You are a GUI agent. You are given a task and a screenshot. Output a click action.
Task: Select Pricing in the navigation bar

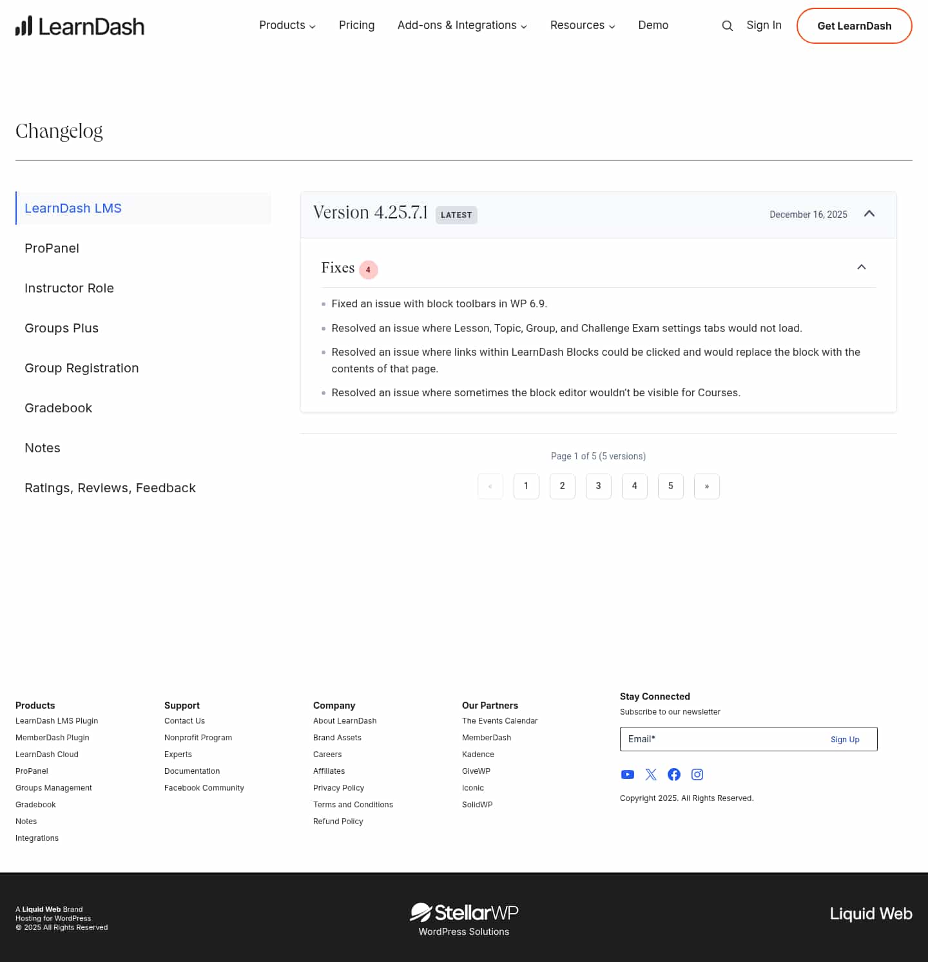356,25
